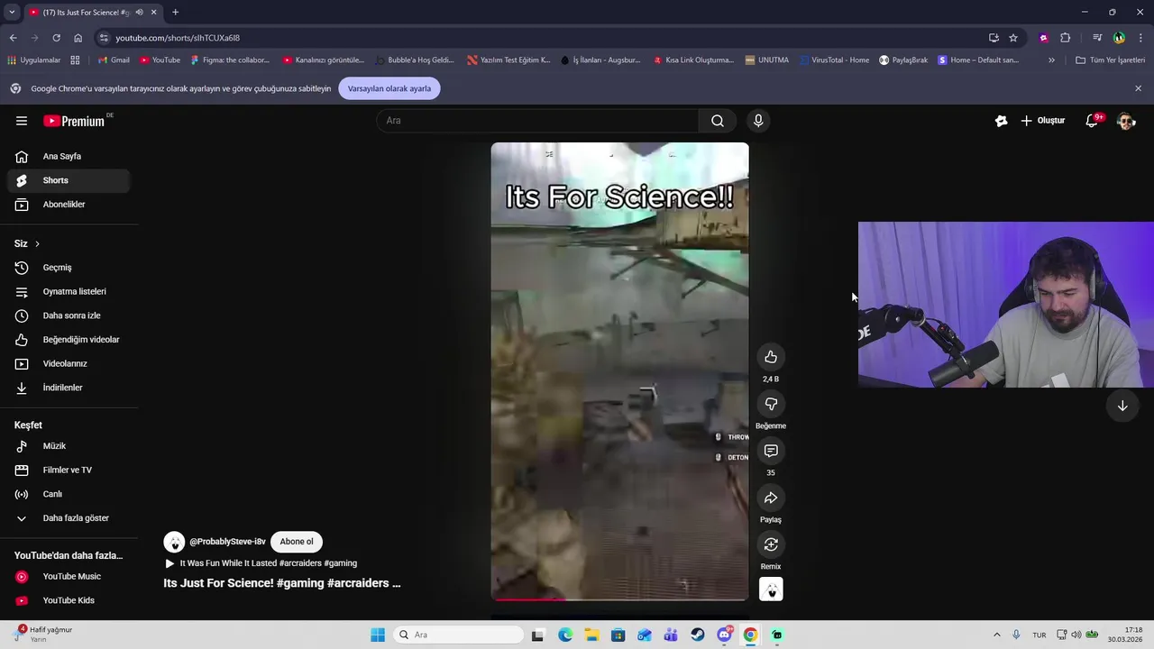Open Windows Start menu

click(x=378, y=635)
